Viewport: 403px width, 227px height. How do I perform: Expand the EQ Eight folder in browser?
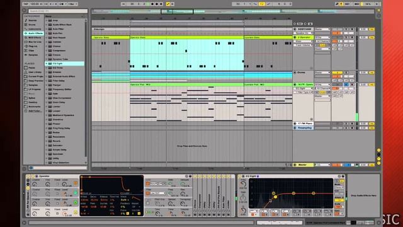click(x=47, y=63)
